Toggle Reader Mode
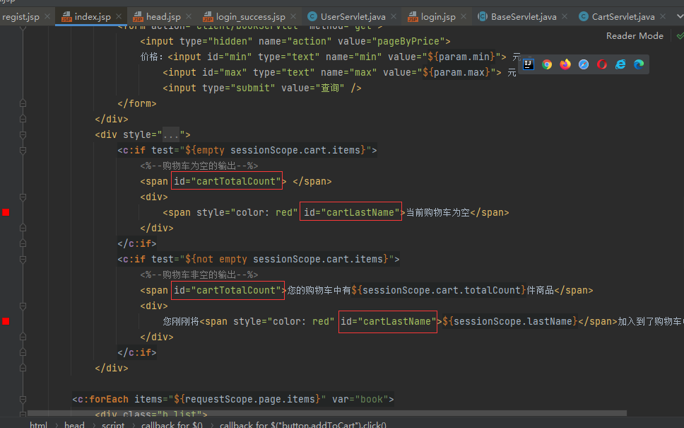Screen dimensions: 684x428 pyautogui.click(x=635, y=36)
